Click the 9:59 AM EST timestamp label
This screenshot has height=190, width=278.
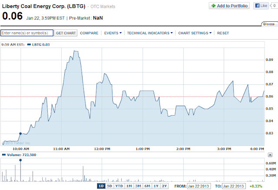tap(13, 44)
